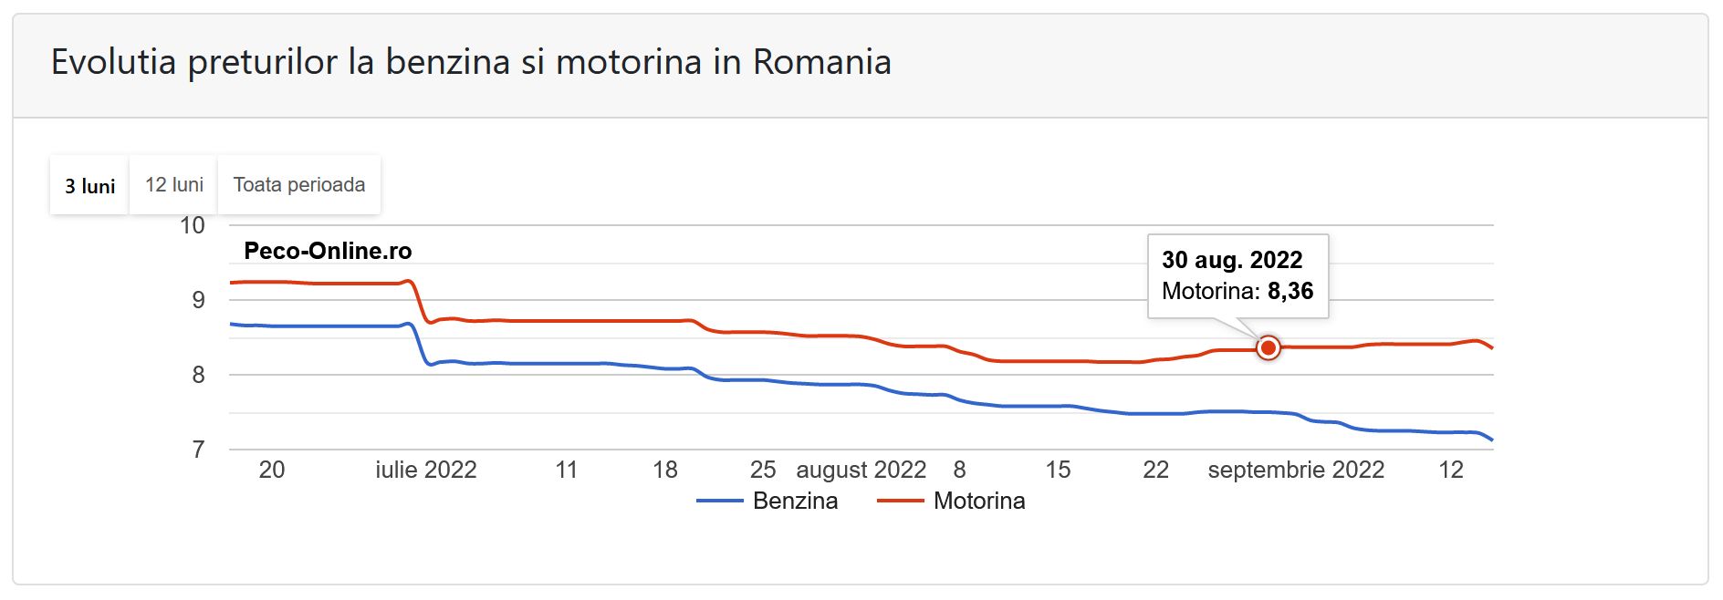The image size is (1723, 600).
Task: Click the x-axis date label 20
Action: point(272,470)
